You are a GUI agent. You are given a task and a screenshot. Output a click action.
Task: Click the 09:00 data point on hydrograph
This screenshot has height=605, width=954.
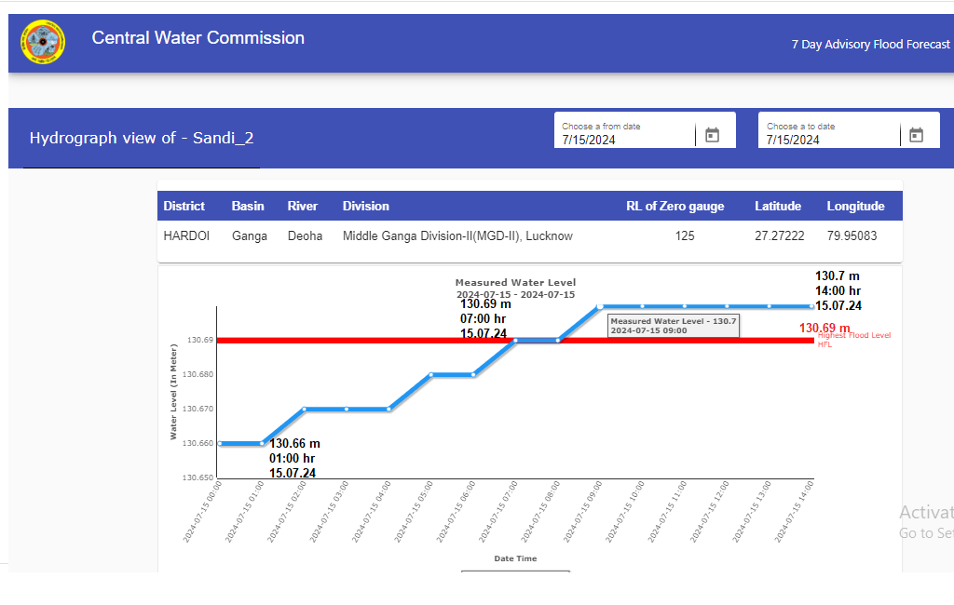tap(601, 306)
